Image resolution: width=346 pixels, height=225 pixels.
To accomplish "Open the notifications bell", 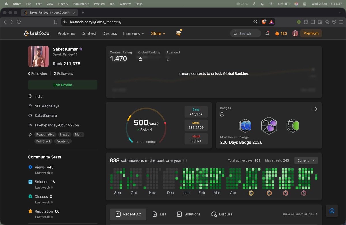I will point(267,33).
